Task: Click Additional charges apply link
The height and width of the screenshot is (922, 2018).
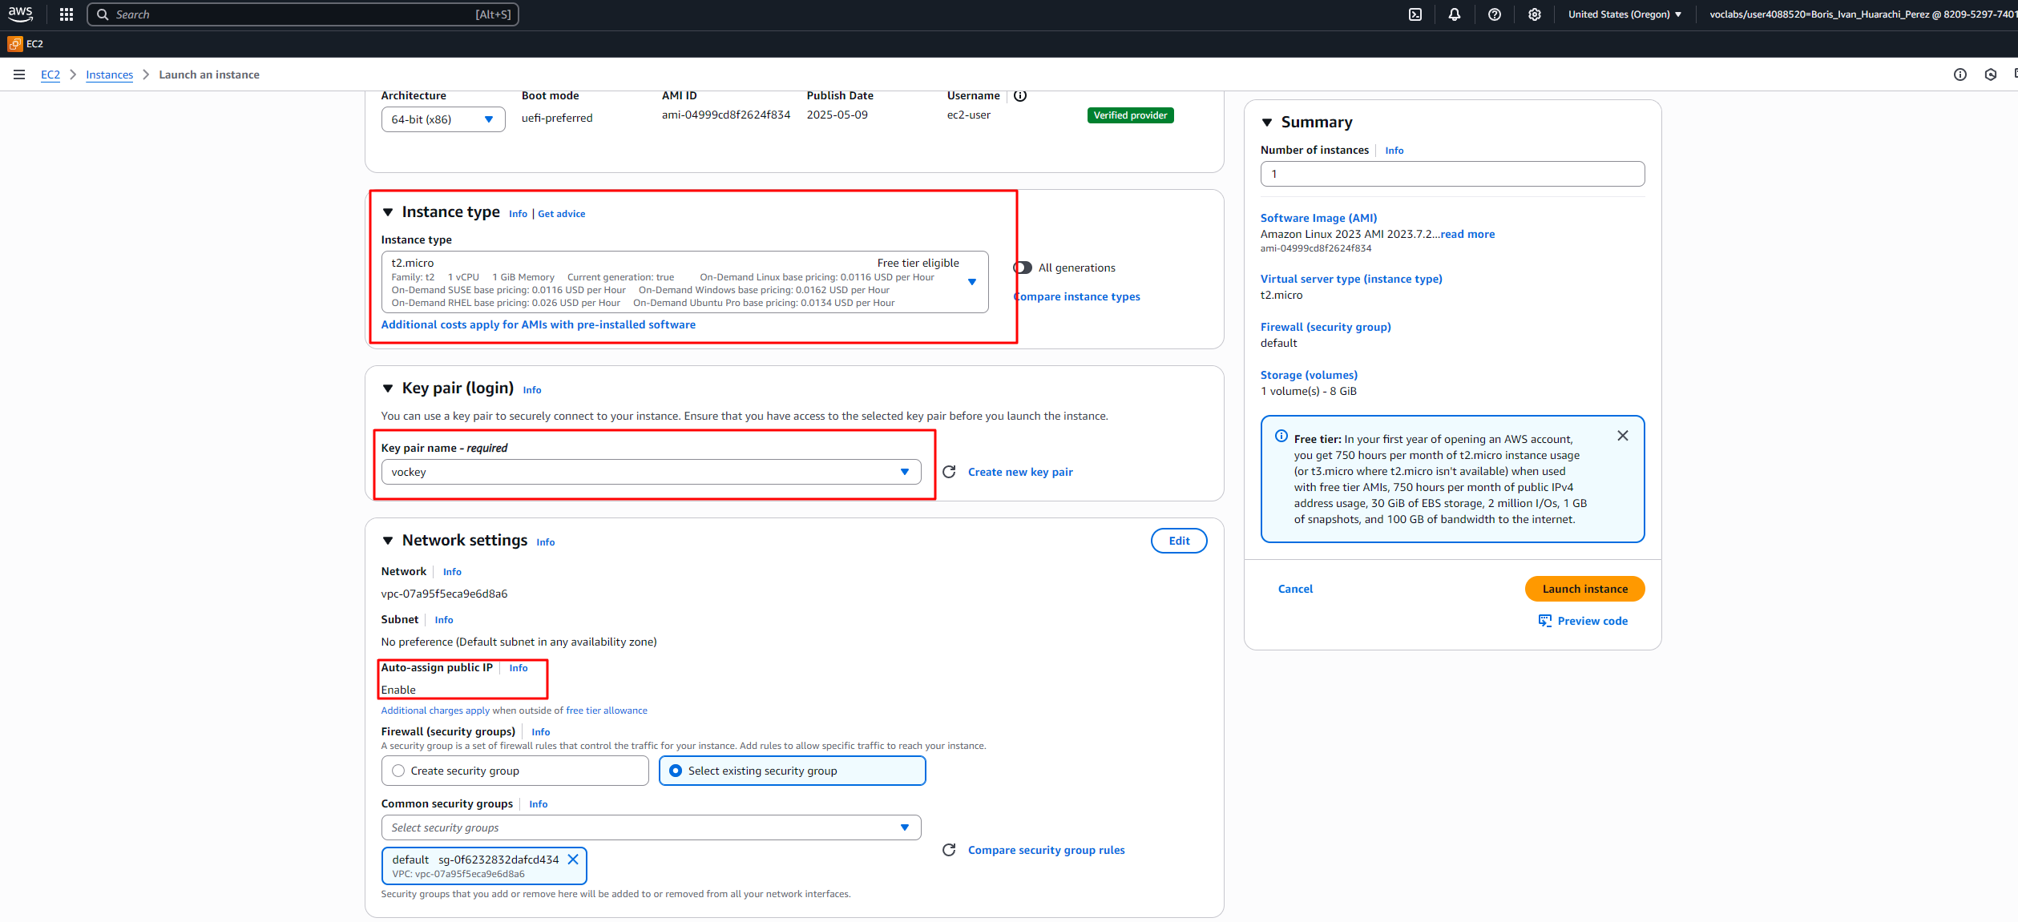Action: (x=435, y=711)
